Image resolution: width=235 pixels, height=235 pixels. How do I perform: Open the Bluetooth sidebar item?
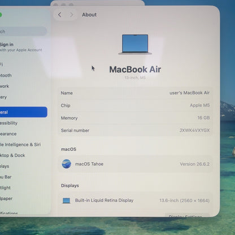point(6,75)
